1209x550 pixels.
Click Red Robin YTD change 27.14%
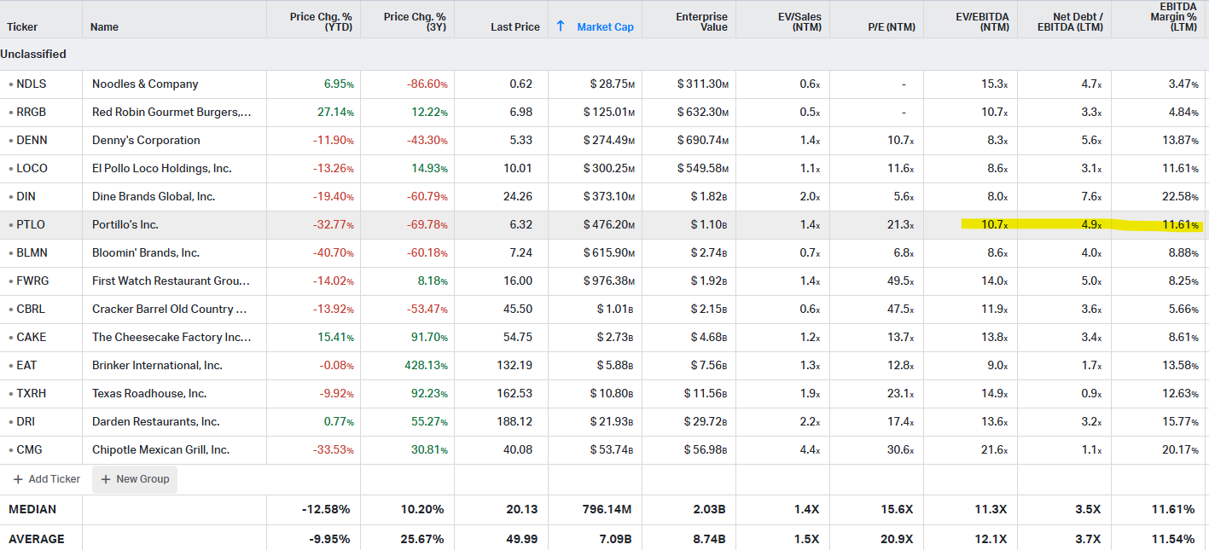pyautogui.click(x=335, y=112)
